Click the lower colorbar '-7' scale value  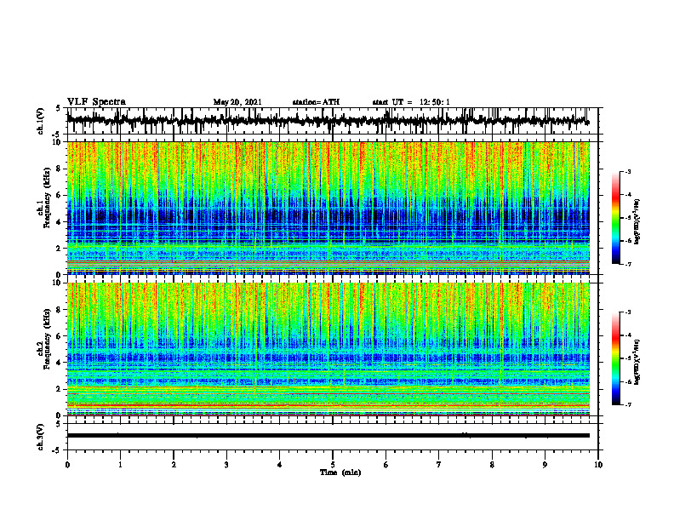(x=627, y=404)
